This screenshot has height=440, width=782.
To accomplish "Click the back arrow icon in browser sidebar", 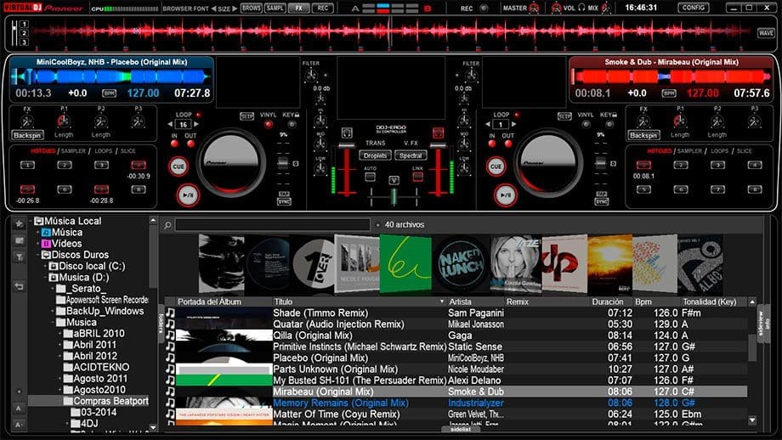I will coord(19,286).
